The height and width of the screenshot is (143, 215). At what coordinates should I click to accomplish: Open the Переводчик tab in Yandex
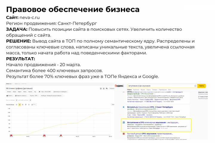163,90
